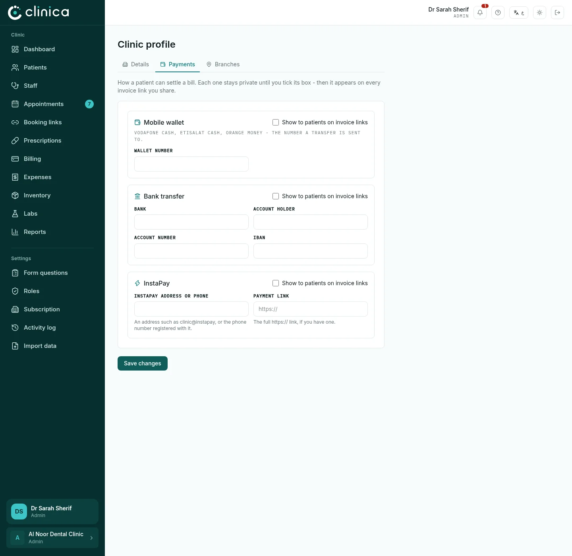572x556 pixels.
Task: Click the Account holder input
Action: click(x=311, y=222)
